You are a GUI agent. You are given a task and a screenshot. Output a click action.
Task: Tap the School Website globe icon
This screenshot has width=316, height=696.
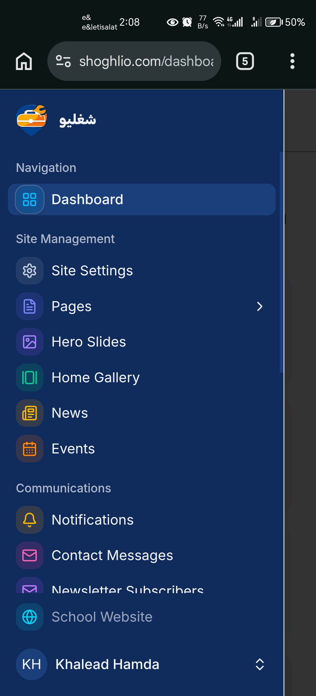[30, 617]
